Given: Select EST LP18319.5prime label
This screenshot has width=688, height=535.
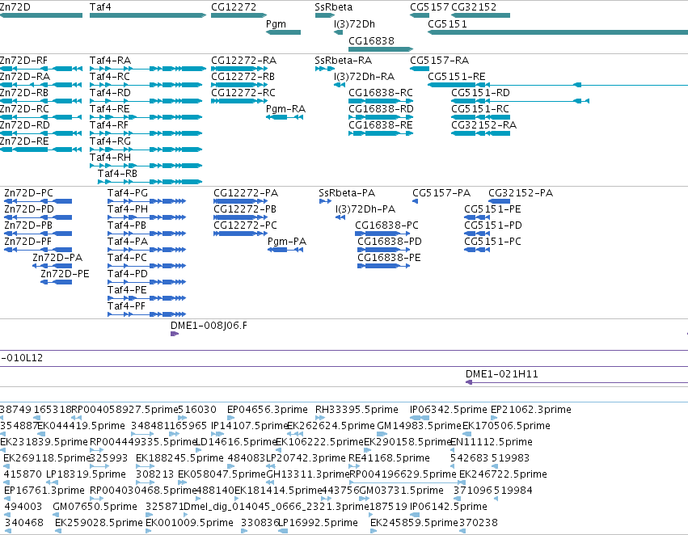Looking at the screenshot, I should click(x=86, y=474).
